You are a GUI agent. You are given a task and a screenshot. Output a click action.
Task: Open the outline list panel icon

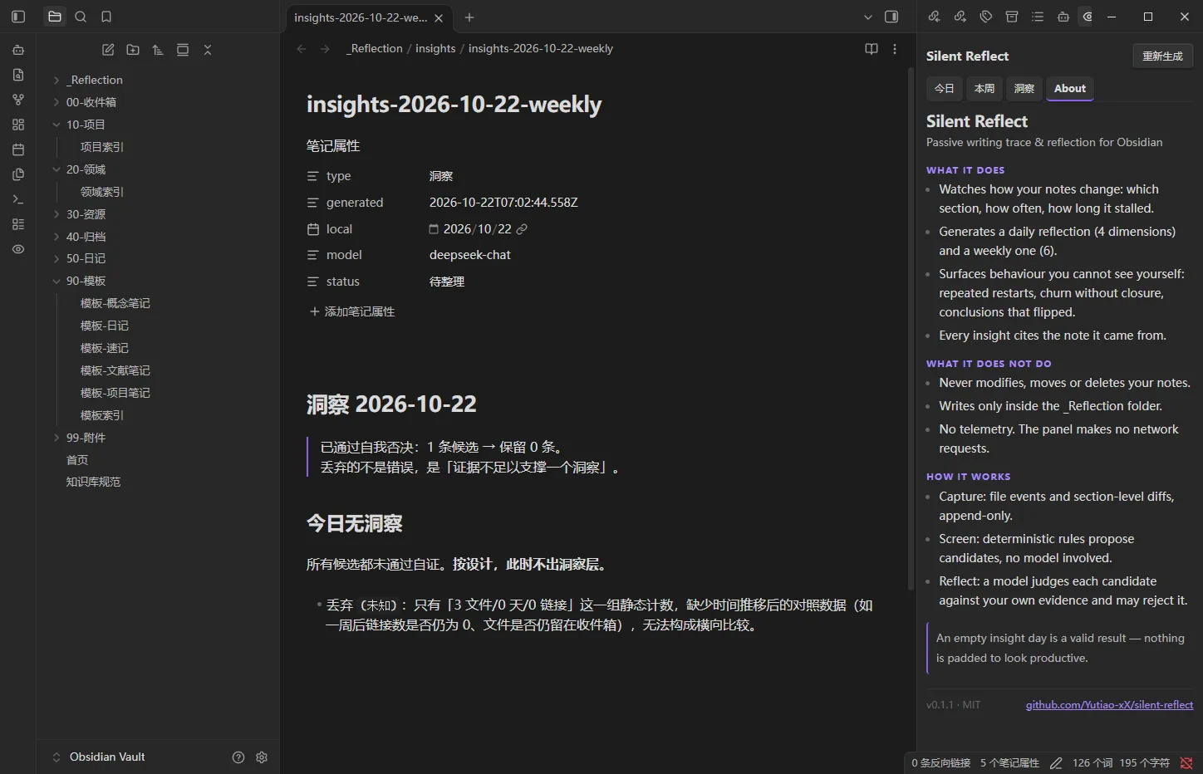(1038, 17)
